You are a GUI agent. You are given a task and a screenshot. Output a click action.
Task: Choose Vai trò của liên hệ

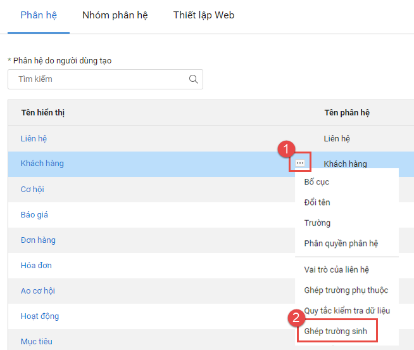point(336,269)
